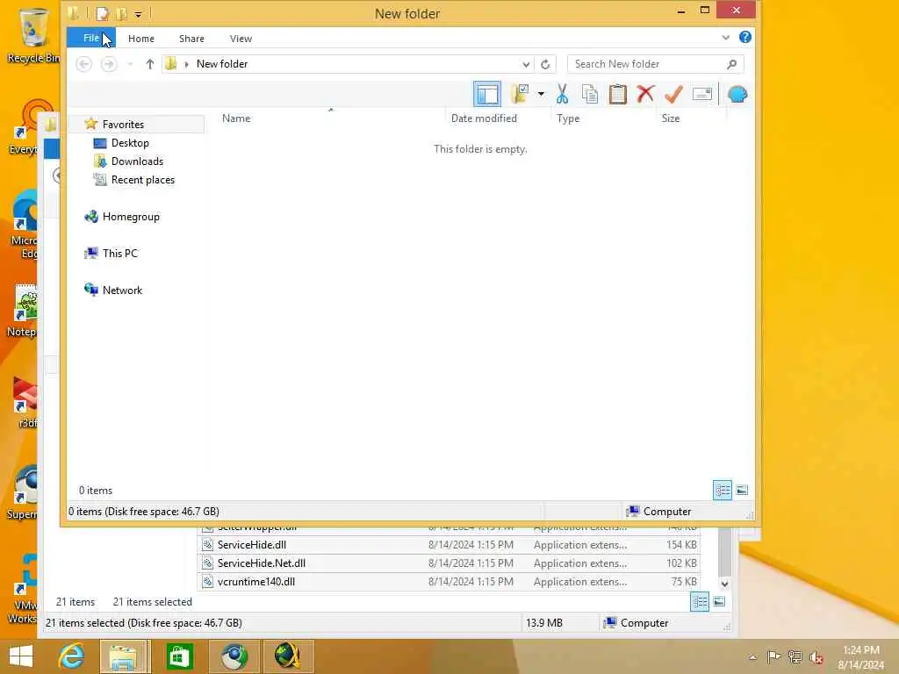Click File Explorer taskbar button
Screen dimensions: 899x674
[x=125, y=656]
